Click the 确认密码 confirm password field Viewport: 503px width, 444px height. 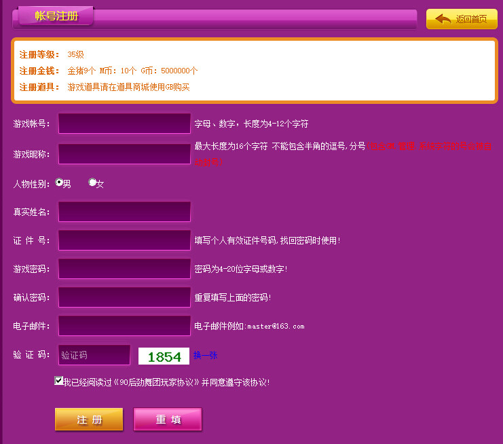(x=124, y=297)
